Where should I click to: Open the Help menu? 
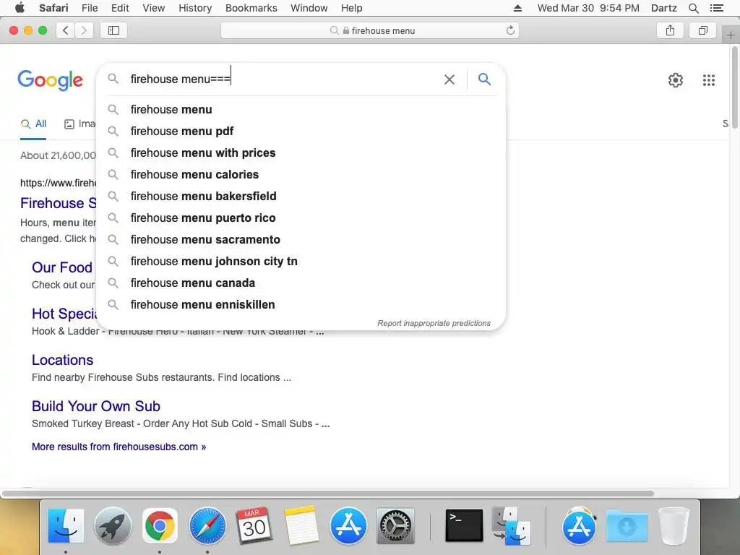click(352, 8)
